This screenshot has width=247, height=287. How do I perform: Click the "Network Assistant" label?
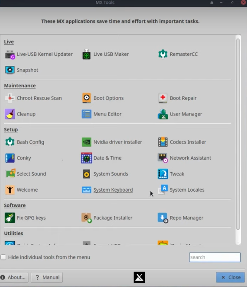click(x=190, y=158)
